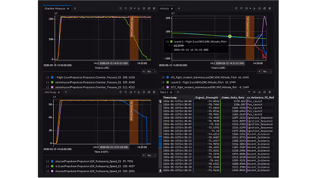Click TVC Gimbal Creep band in Chamber Pressure chart
Viewport: 317px width, 178px height.
tap(134, 38)
